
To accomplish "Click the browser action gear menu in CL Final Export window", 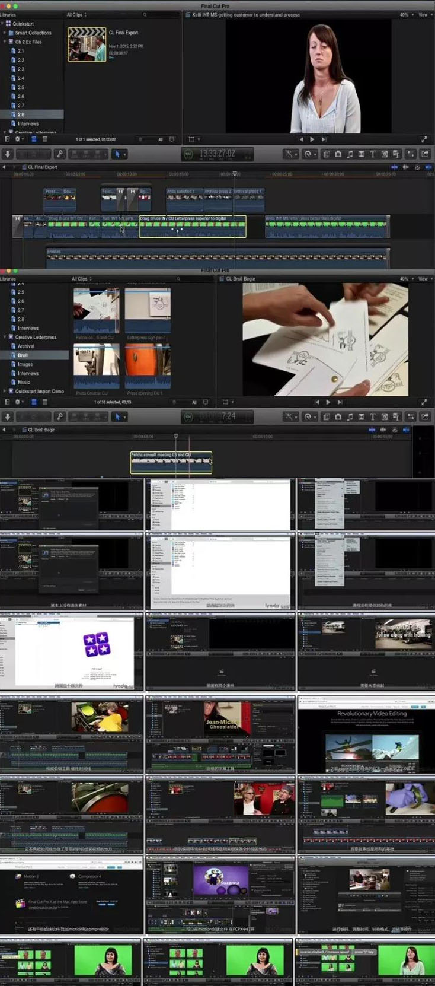I will (x=19, y=139).
